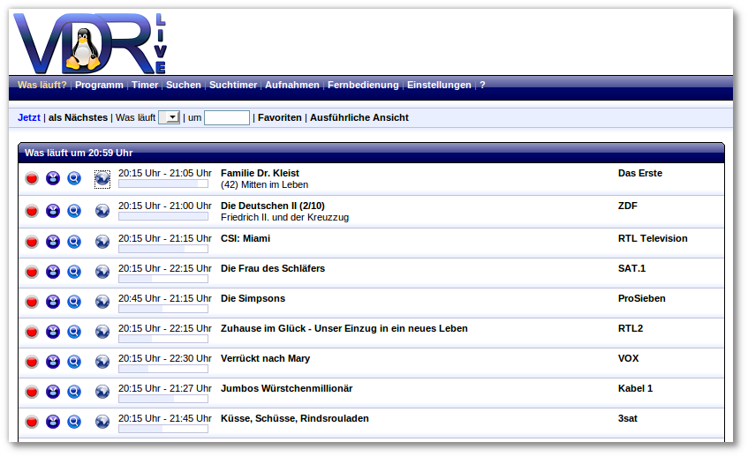Record Zuhause im Glück with red button
Image resolution: width=748 pixels, height=457 pixels.
point(32,332)
